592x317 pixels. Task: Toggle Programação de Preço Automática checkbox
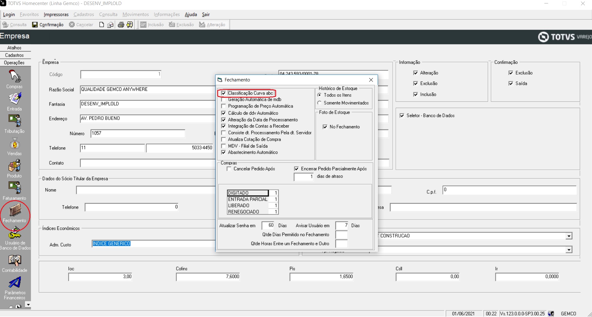click(223, 106)
